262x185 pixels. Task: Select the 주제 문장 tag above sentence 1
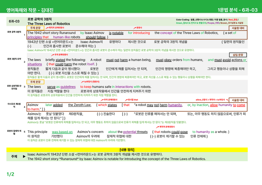pyautogui.click(x=35, y=28)
